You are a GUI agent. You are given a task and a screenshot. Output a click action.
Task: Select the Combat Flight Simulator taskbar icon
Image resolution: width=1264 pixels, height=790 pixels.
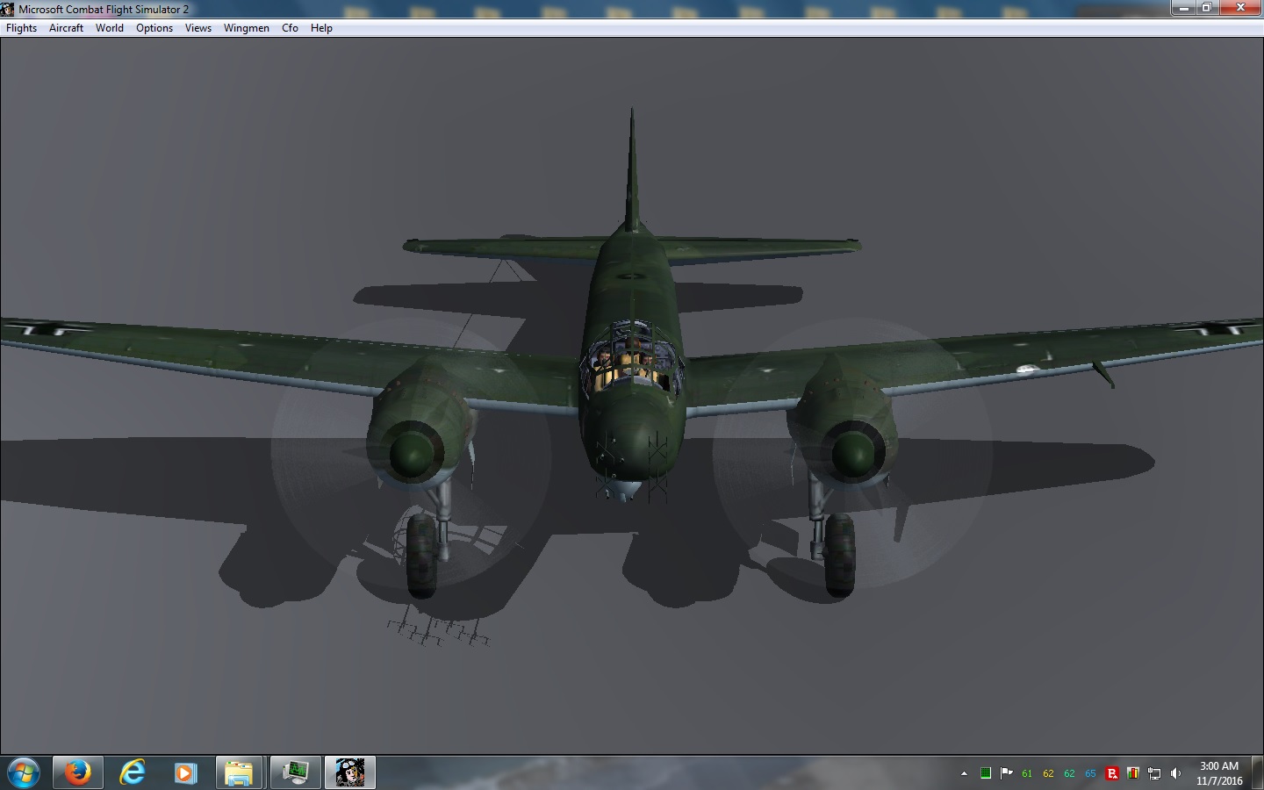[x=350, y=772]
